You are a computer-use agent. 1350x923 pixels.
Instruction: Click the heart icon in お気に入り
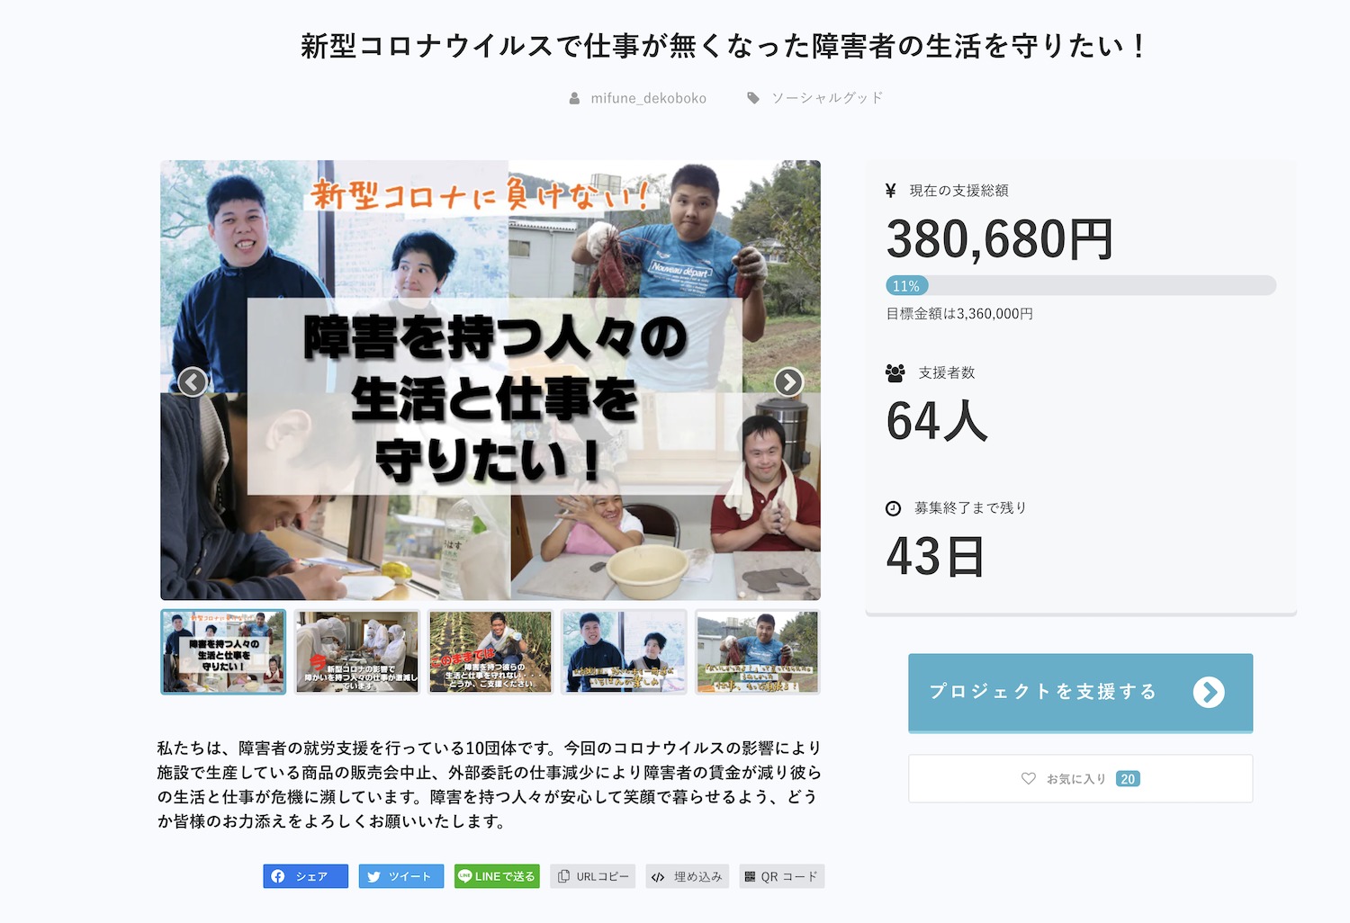pos(1029,779)
